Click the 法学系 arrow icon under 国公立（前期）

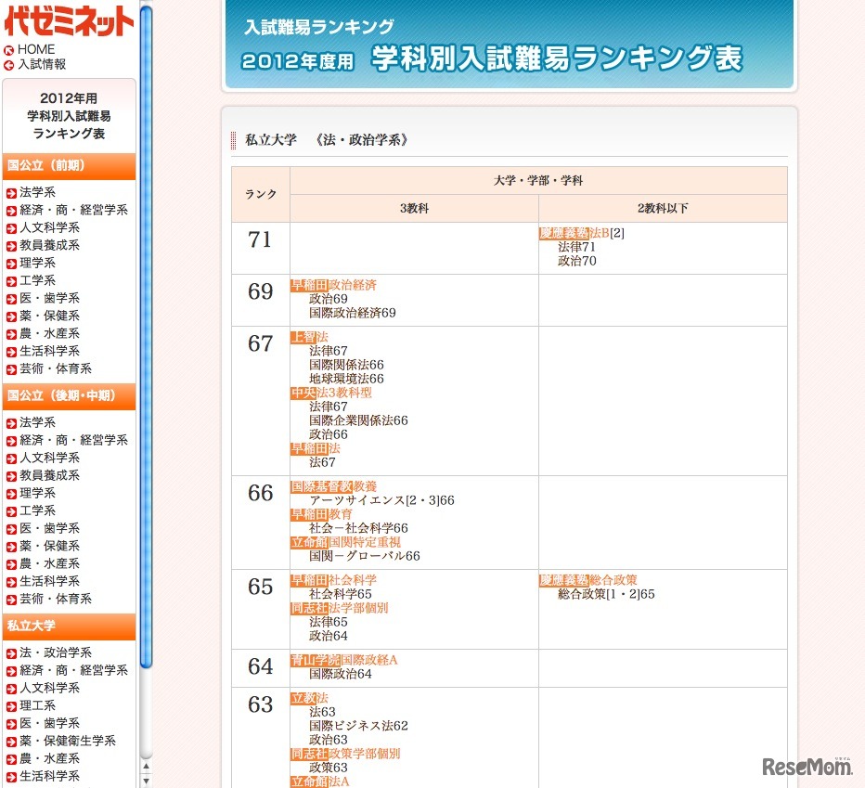pos(11,192)
